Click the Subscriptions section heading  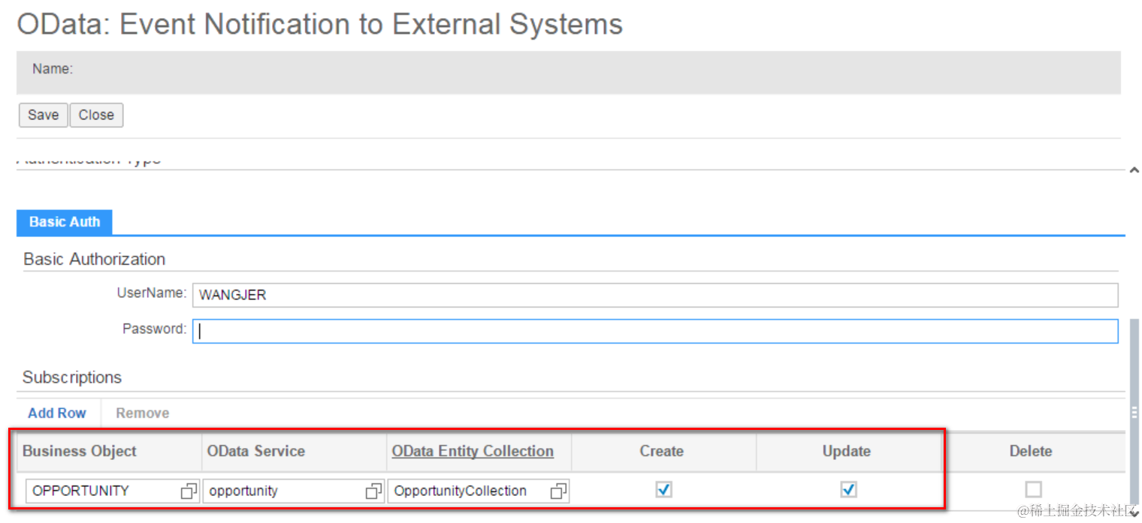[x=72, y=377]
